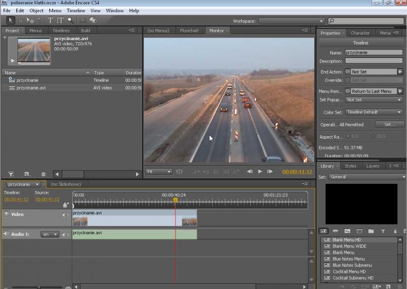407x289 pixels.
Task: Select the Selection tool arrow
Action: click(x=11, y=20)
